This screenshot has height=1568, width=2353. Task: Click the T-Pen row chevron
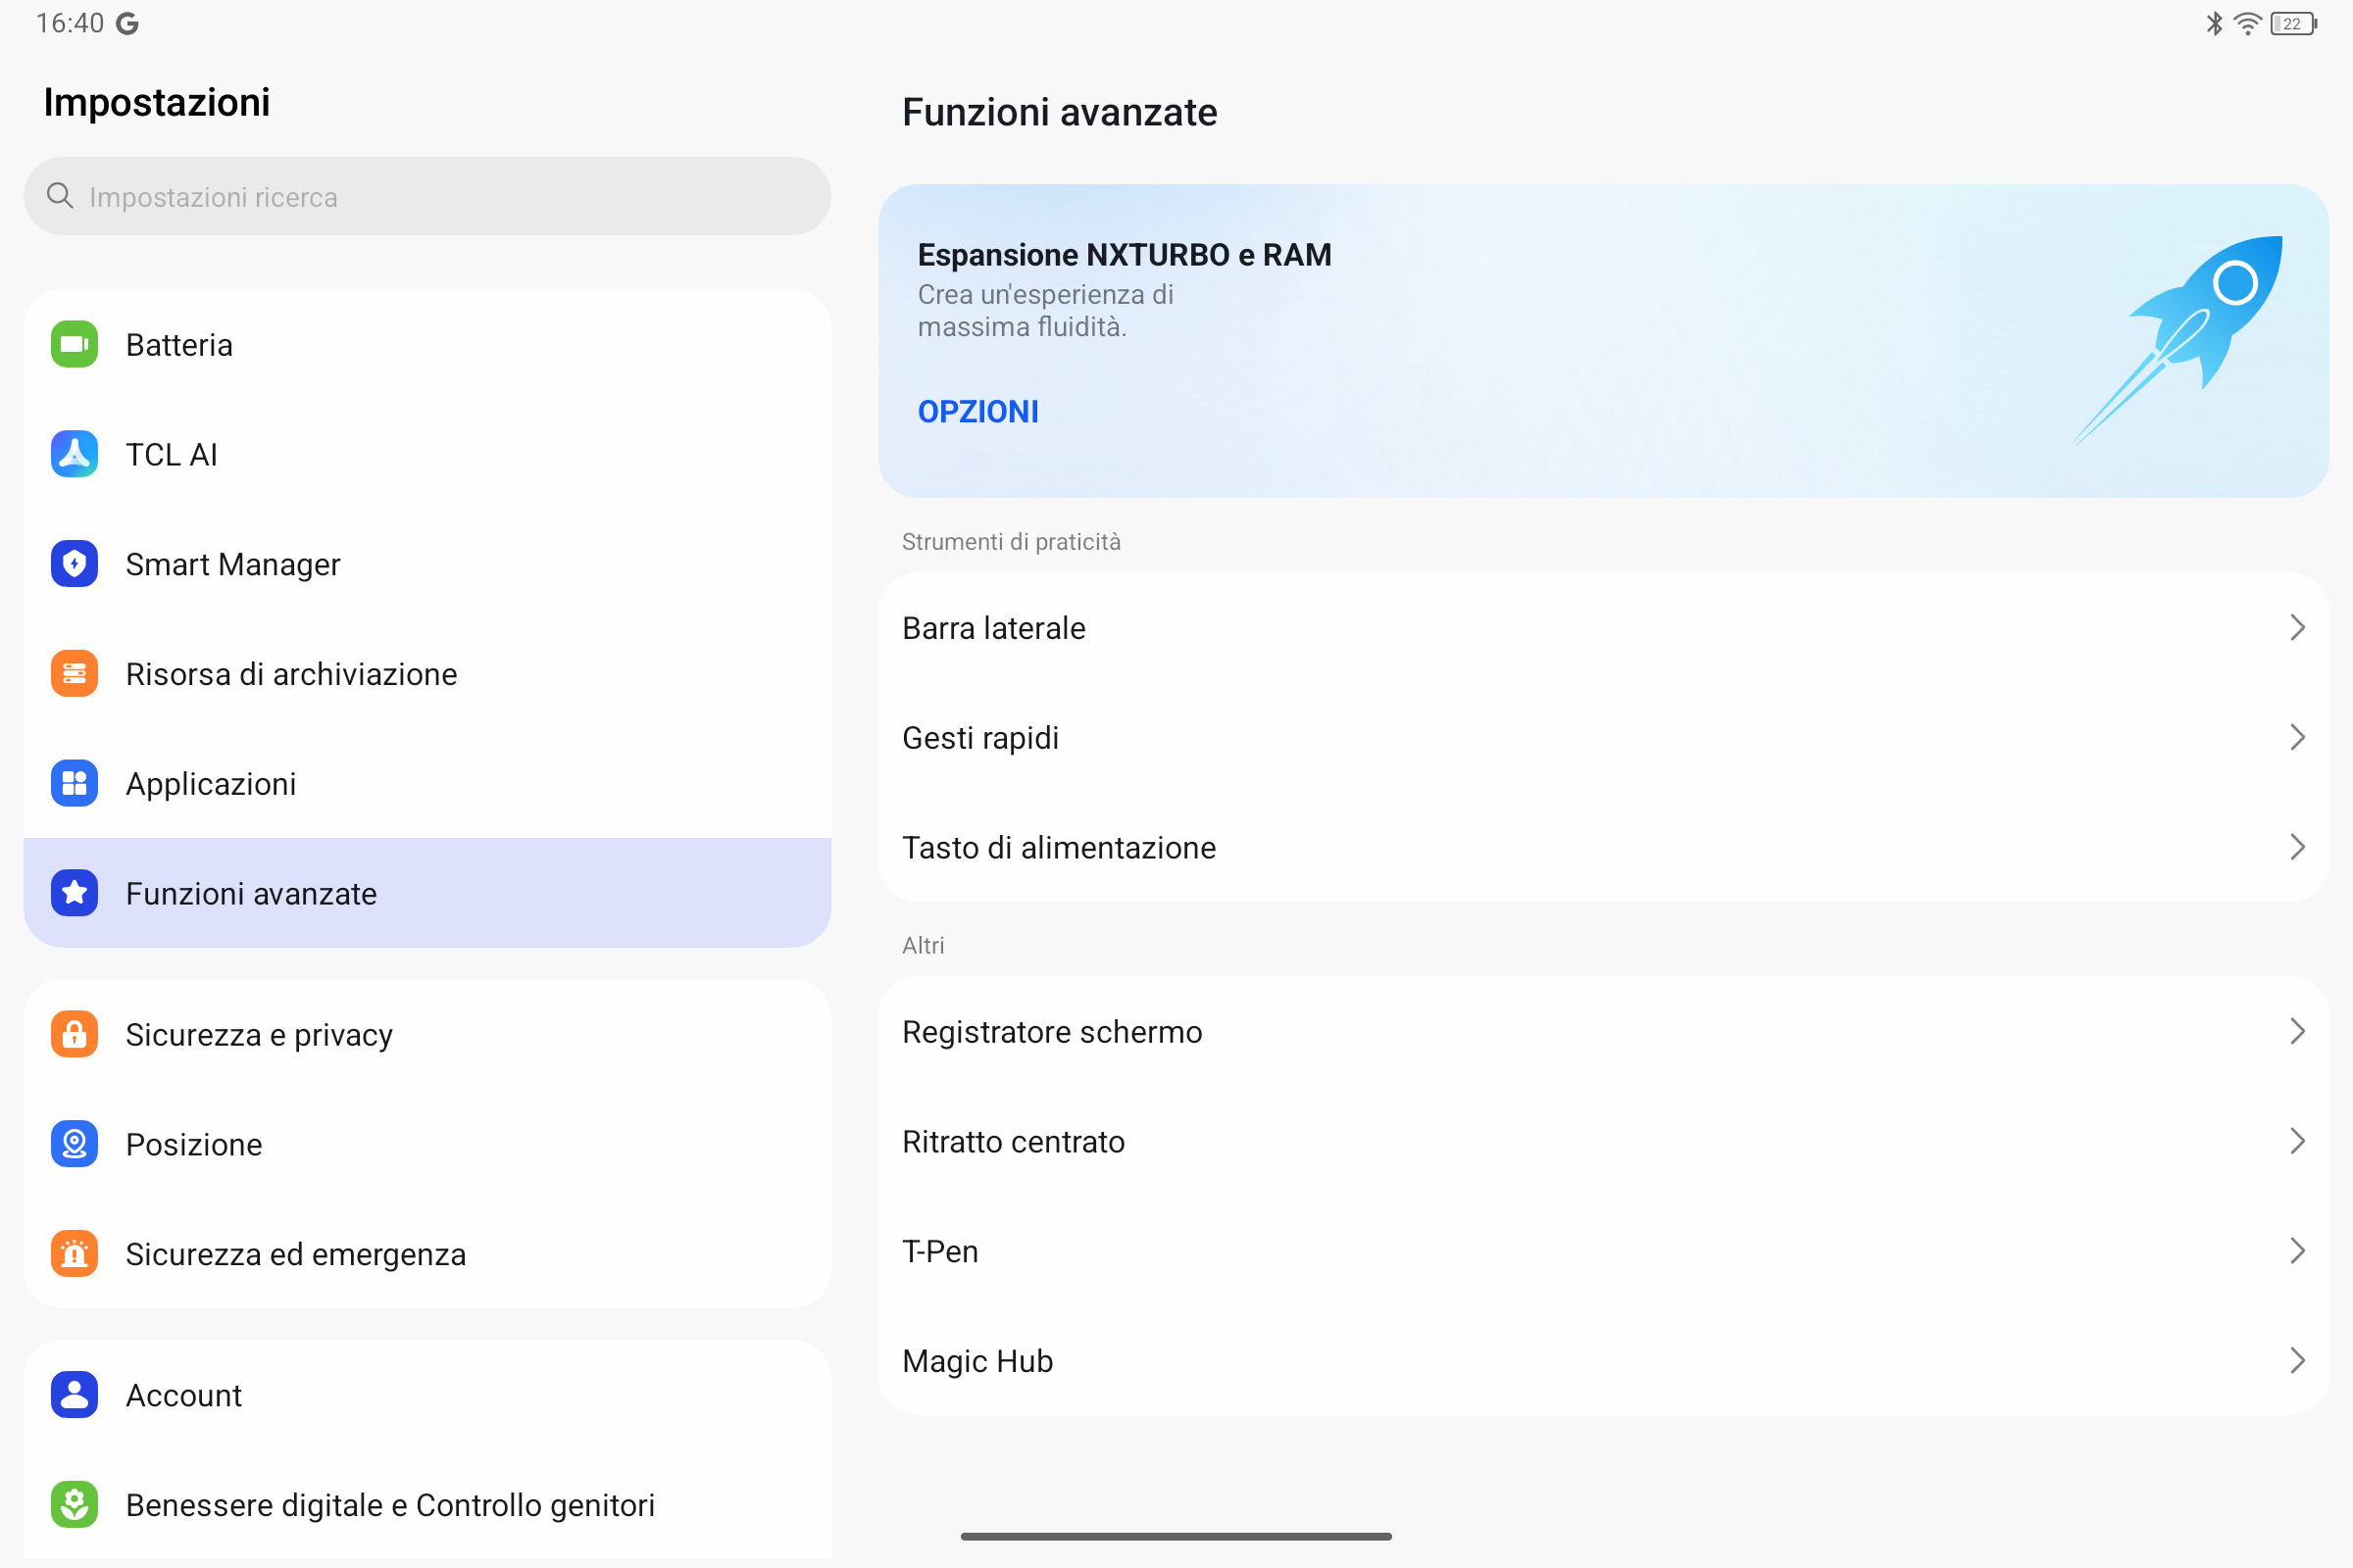coord(2297,1251)
